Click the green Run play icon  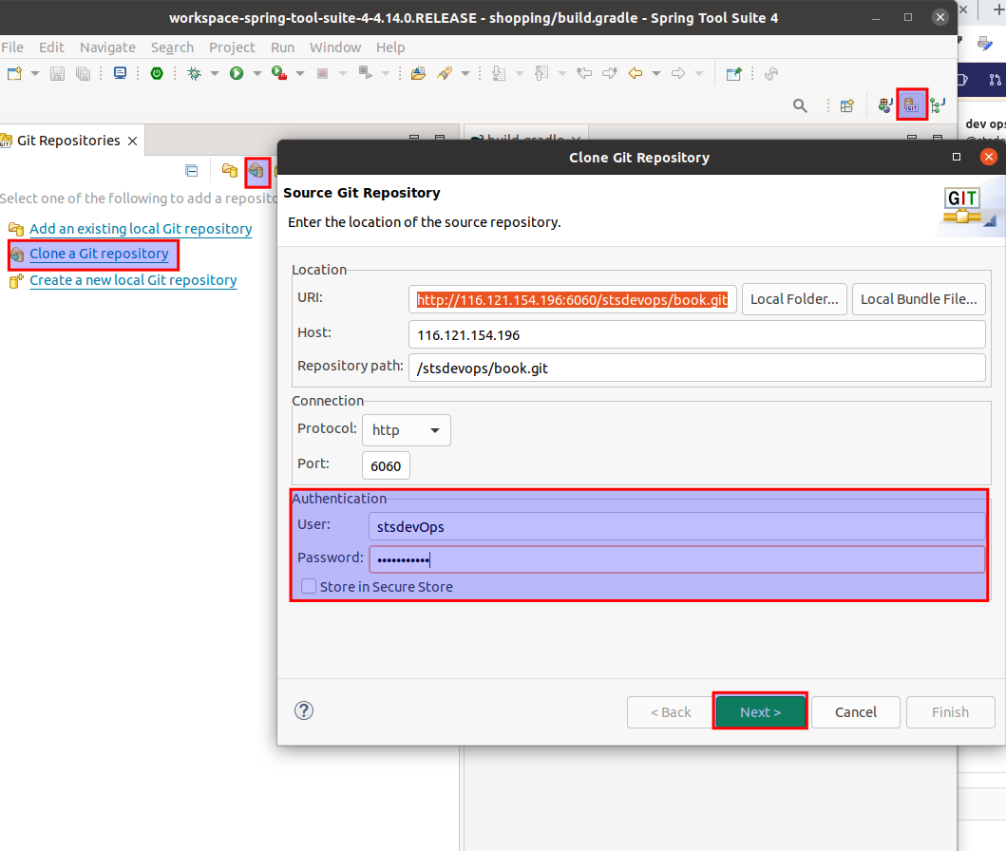coord(237,74)
